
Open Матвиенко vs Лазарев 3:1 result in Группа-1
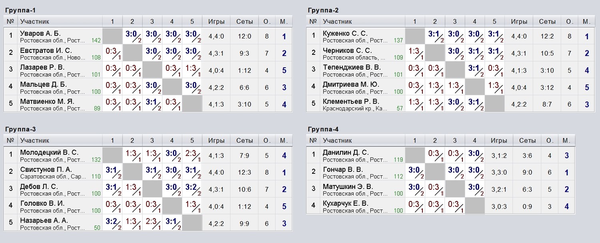(152, 104)
